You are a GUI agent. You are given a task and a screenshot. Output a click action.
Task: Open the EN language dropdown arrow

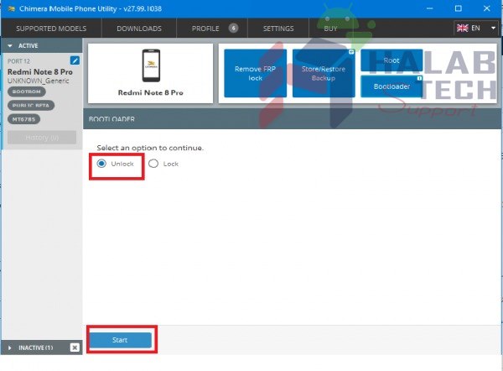[493, 29]
